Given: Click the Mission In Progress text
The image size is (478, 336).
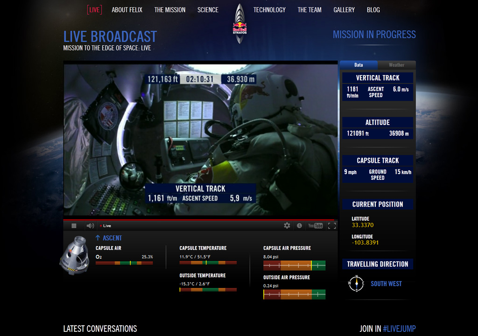Looking at the screenshot, I should pos(374,35).
